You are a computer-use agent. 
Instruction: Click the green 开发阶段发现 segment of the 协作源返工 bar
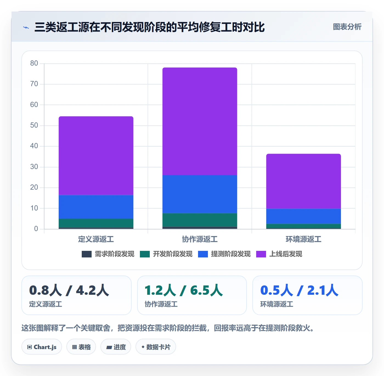200,220
